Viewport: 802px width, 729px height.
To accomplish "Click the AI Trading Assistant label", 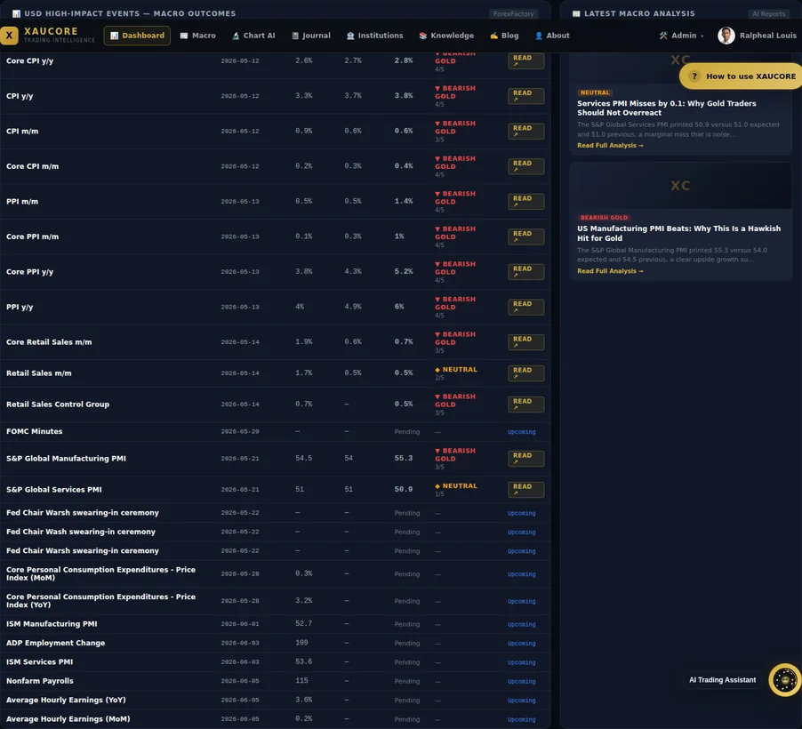I will click(722, 680).
